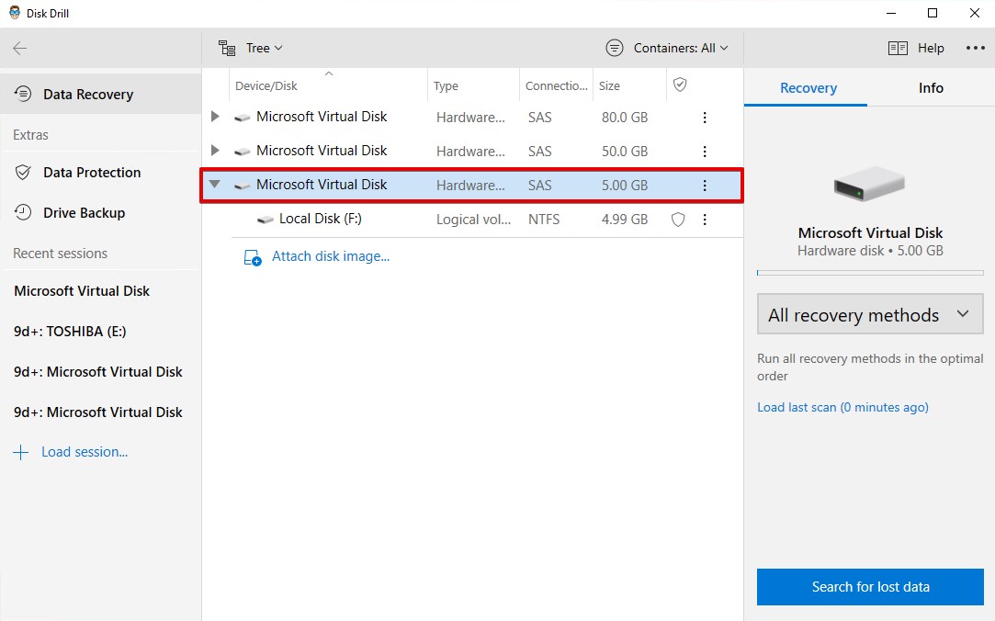Click the NTFS connection cell
Viewport: 995px width, 621px height.
pos(544,220)
